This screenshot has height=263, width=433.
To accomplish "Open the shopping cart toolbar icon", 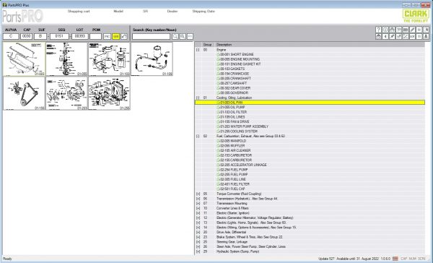I will [399, 30].
